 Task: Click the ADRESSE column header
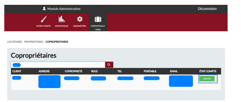[x=44, y=71]
